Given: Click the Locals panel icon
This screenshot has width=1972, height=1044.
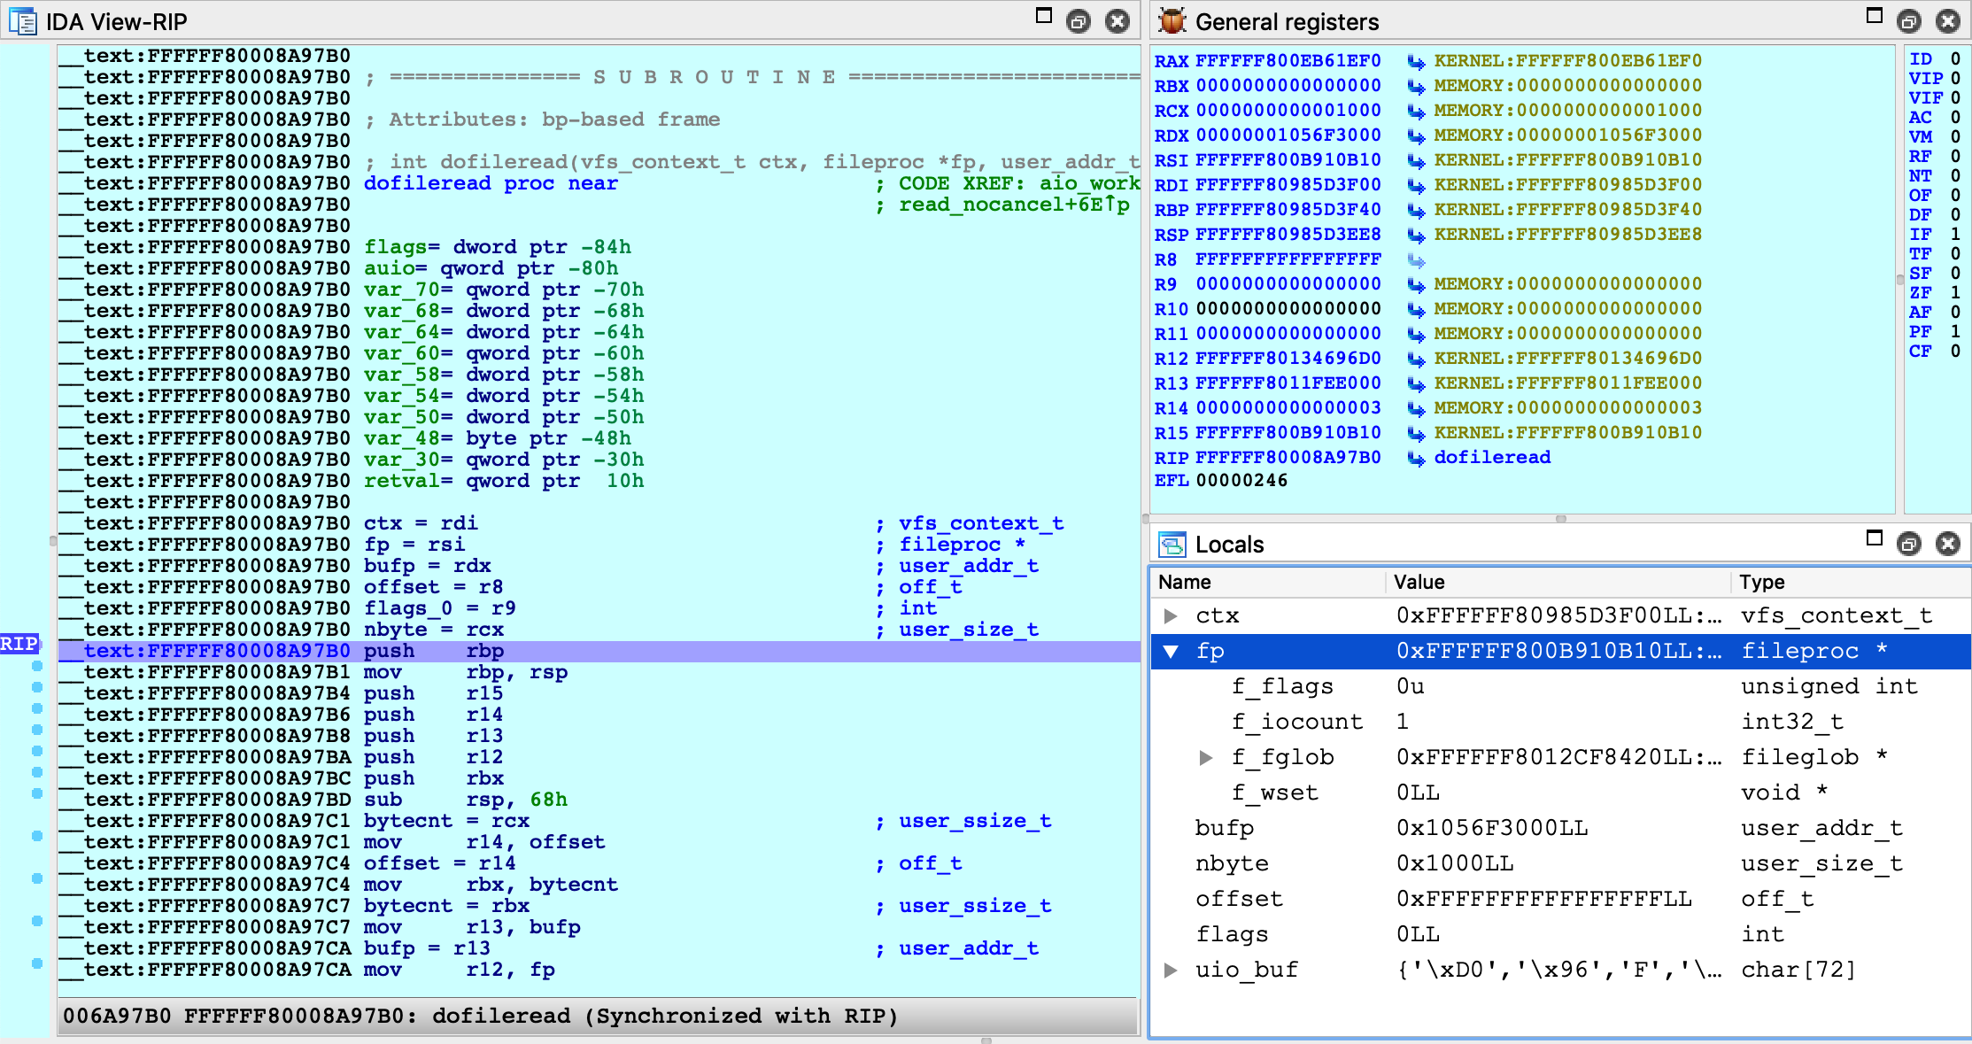Looking at the screenshot, I should 1172,544.
